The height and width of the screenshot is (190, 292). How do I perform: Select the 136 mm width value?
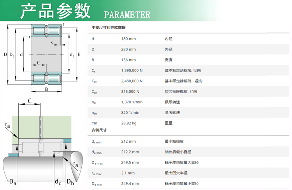point(128,60)
